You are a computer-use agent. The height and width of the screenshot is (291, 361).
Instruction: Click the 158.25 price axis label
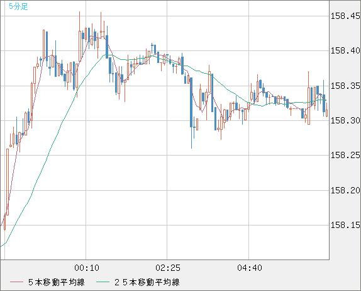tap(345, 155)
